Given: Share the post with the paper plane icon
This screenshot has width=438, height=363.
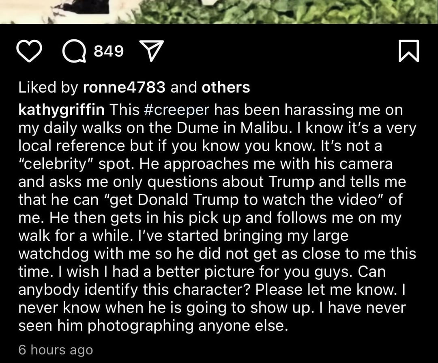Looking at the screenshot, I should click(150, 52).
